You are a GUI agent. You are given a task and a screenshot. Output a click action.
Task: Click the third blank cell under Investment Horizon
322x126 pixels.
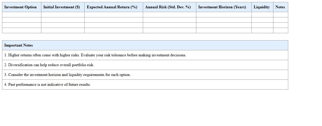click(224, 25)
